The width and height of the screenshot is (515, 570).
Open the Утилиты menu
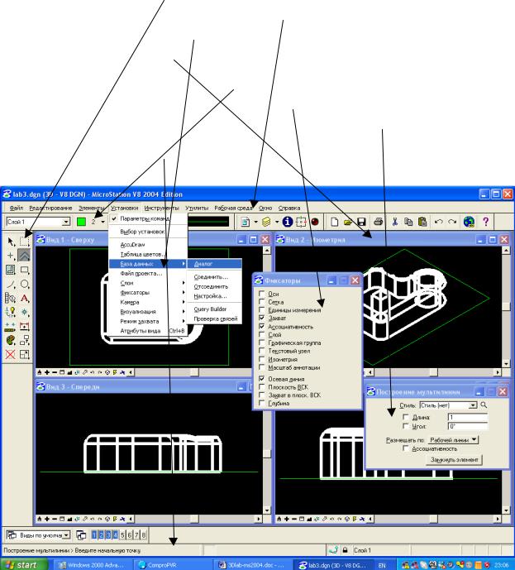pos(197,208)
